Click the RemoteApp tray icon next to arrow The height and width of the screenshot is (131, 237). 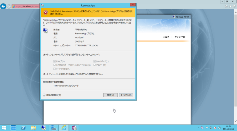pyautogui.click(x=202, y=128)
